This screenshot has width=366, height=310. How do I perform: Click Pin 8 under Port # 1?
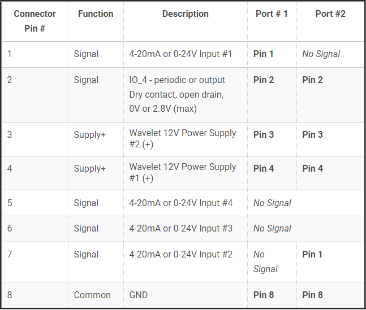coord(264,295)
